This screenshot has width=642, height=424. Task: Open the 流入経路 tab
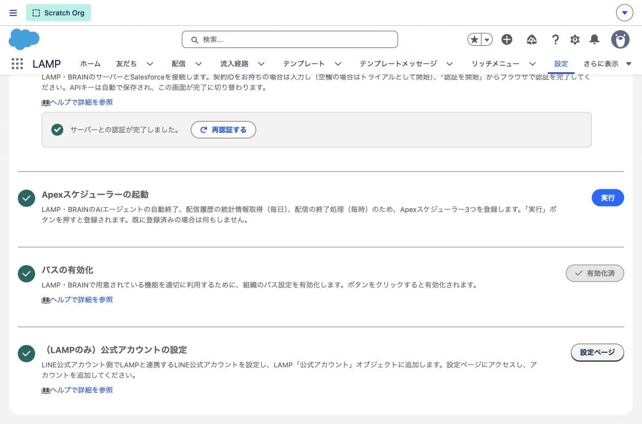[234, 64]
